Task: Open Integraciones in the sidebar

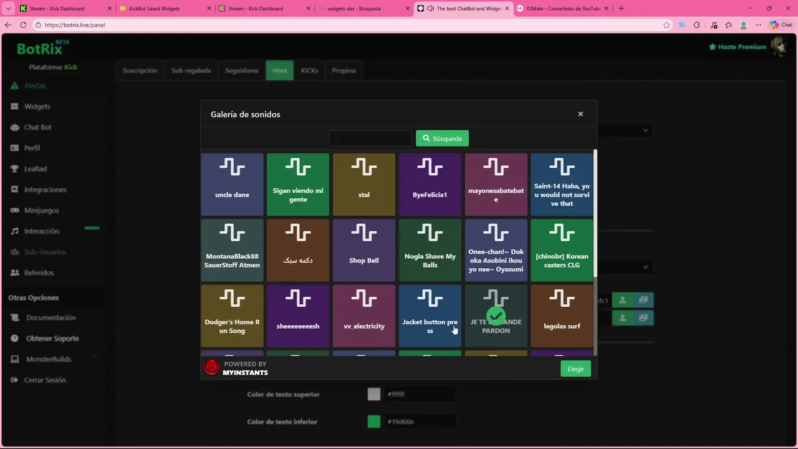Action: (x=45, y=190)
